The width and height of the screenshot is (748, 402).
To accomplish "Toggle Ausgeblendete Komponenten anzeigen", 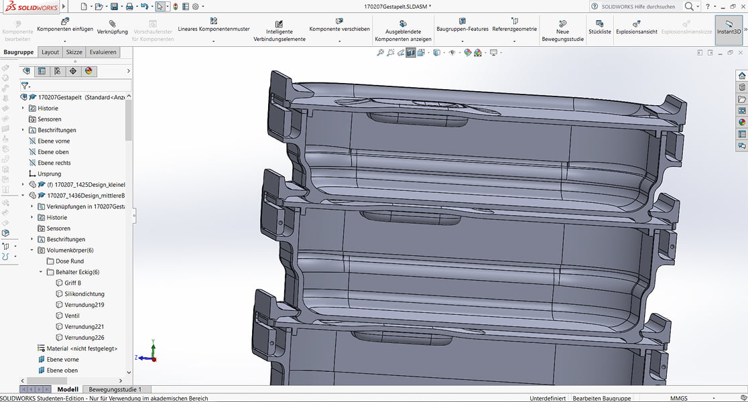I will pyautogui.click(x=403, y=28).
